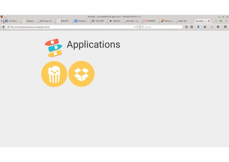Viewport: 229px width, 162px height.
Task: Go to the home page icon
Action: (x=205, y=27)
